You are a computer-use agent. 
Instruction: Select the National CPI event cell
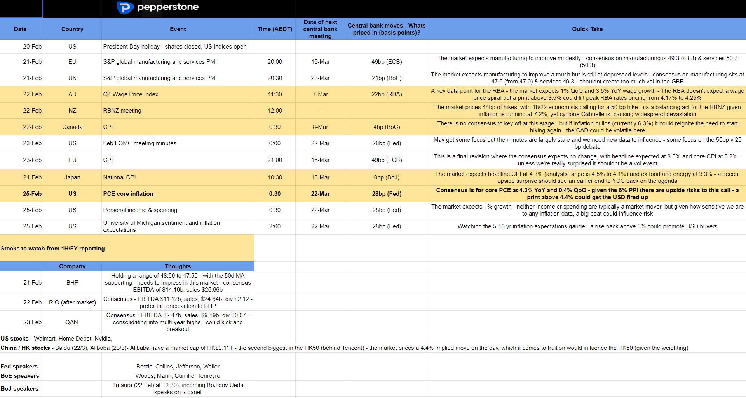(178, 177)
